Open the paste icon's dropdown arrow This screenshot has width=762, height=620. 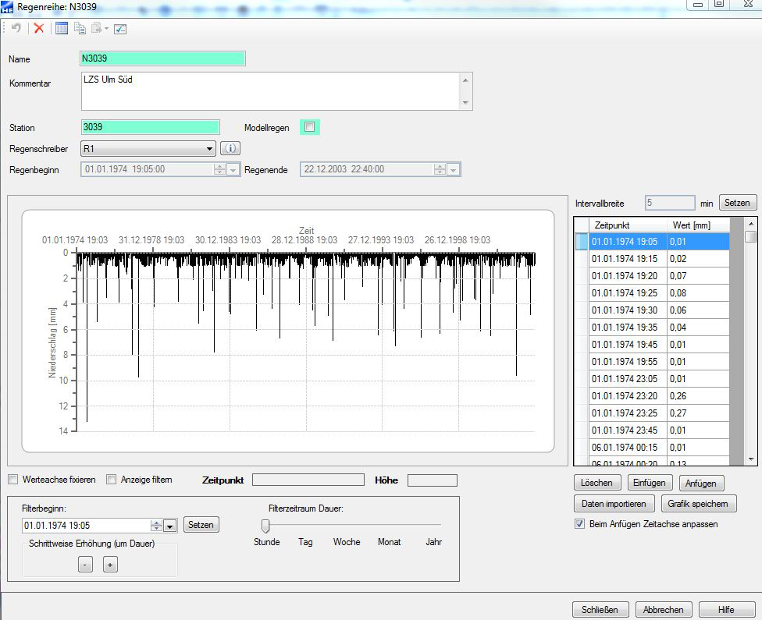pyautogui.click(x=107, y=30)
